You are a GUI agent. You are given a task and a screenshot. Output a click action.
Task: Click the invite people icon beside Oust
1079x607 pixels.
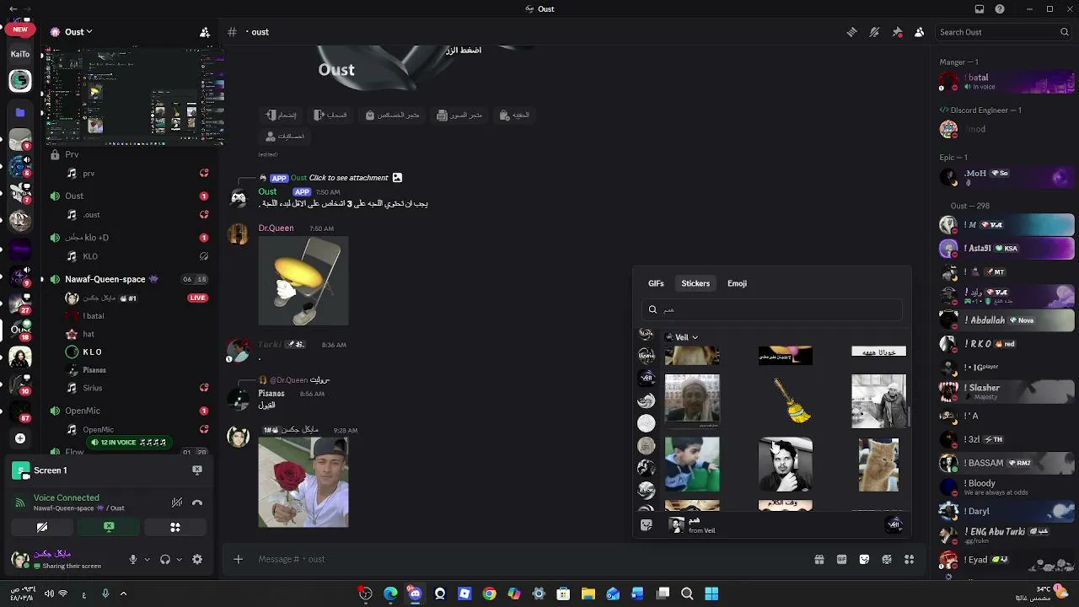click(205, 32)
